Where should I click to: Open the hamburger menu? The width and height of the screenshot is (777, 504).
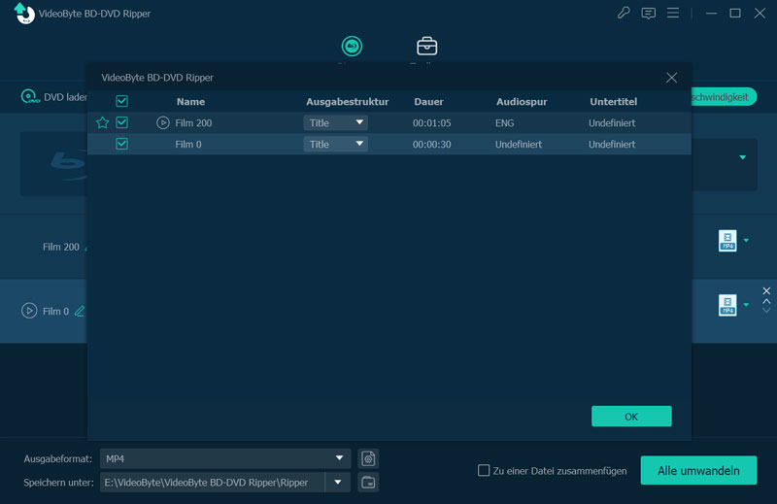673,13
